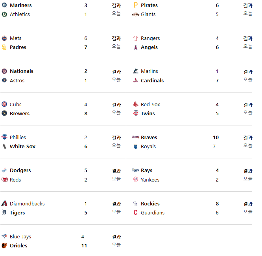Screen dimensions: 262x256
Task: Select the Braves team name
Action: (x=149, y=138)
